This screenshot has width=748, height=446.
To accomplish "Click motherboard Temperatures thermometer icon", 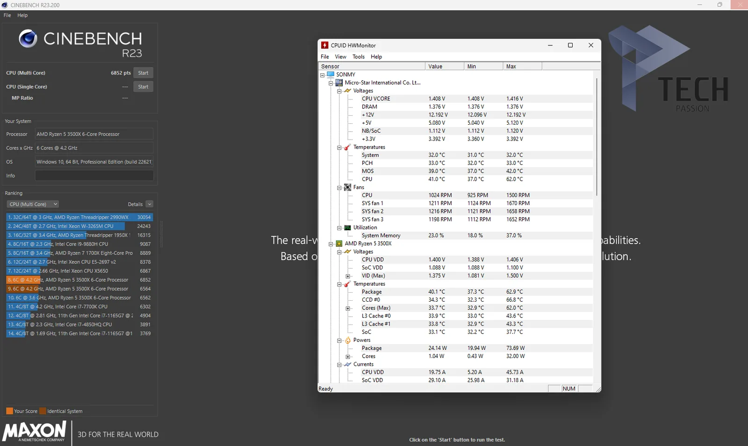I will (347, 147).
